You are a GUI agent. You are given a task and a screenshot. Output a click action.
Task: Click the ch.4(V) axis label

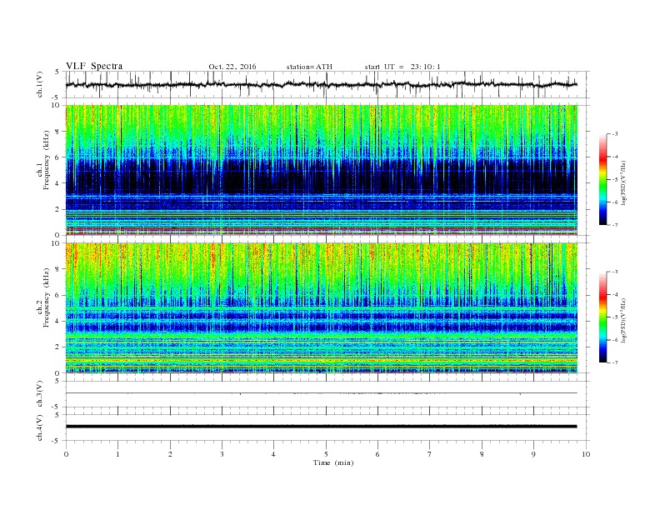tap(40, 428)
